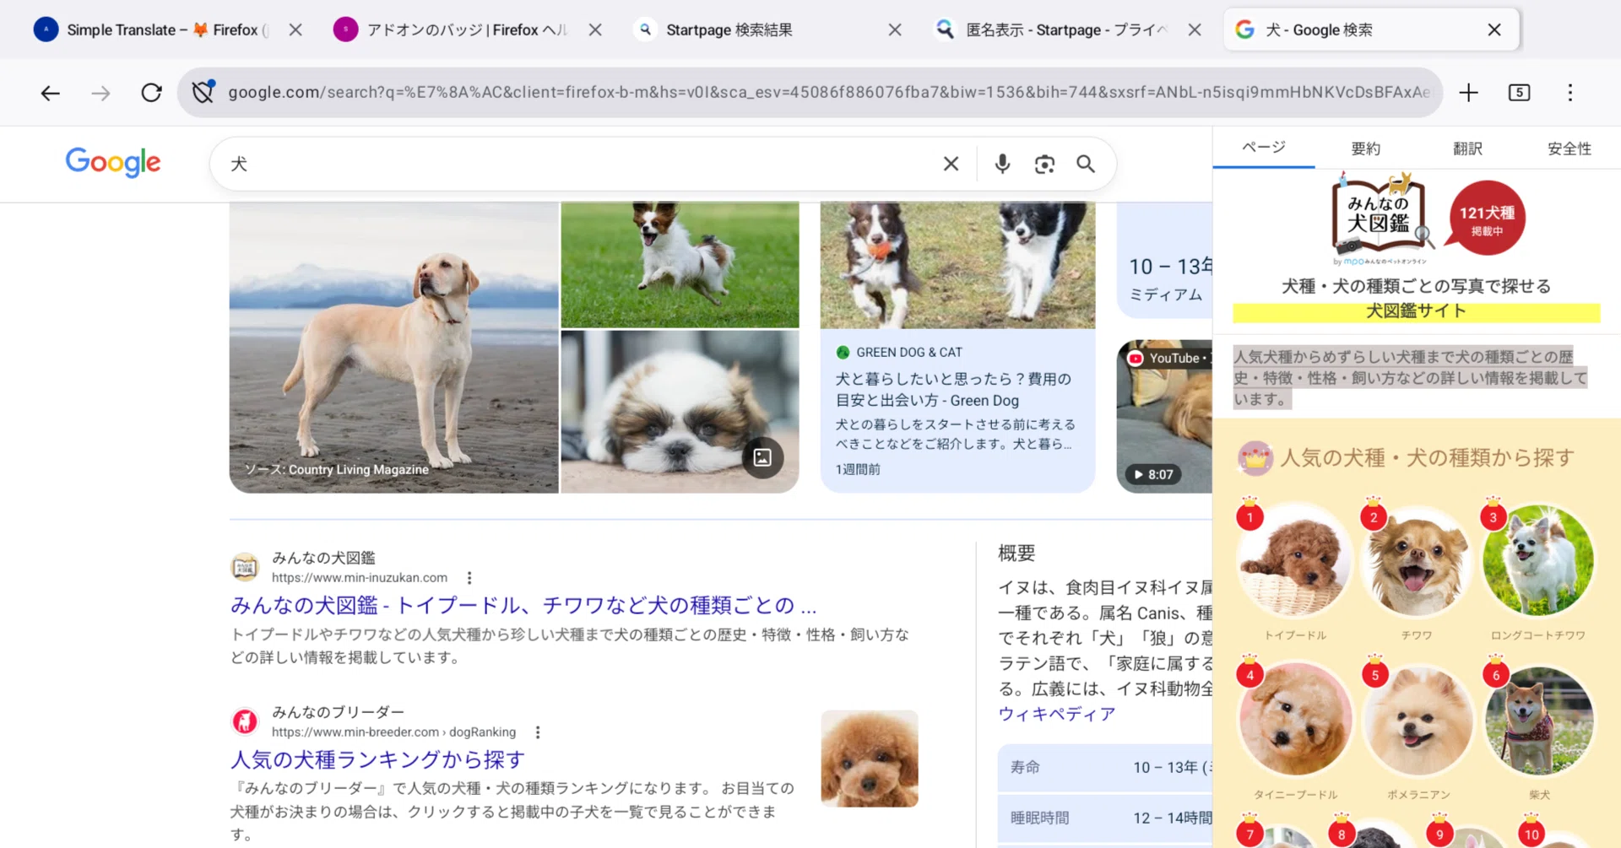Go forward to the next page
The image size is (1621, 848).
tap(100, 93)
